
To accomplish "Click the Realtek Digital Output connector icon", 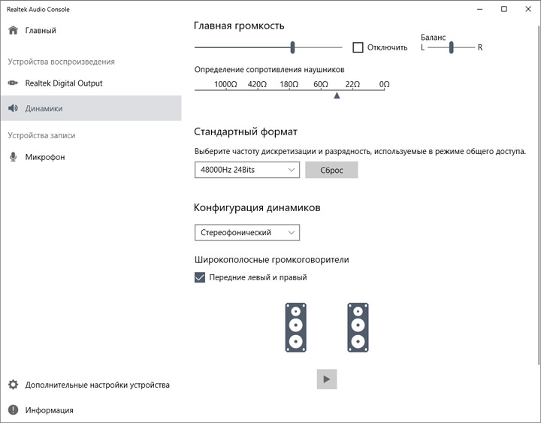I will [x=13, y=83].
